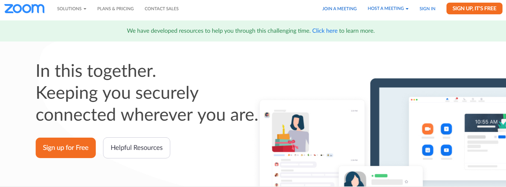Click the Sign up for Free button
This screenshot has height=187, width=506.
tap(65, 148)
